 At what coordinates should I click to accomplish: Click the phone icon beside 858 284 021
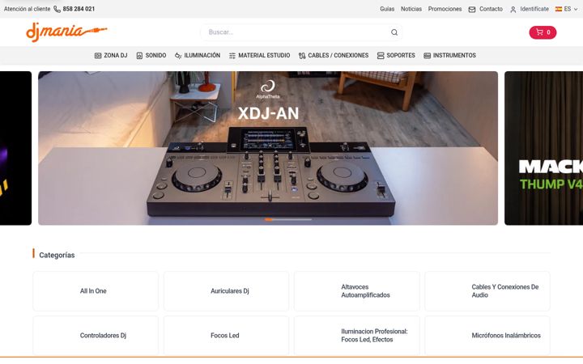pyautogui.click(x=57, y=9)
